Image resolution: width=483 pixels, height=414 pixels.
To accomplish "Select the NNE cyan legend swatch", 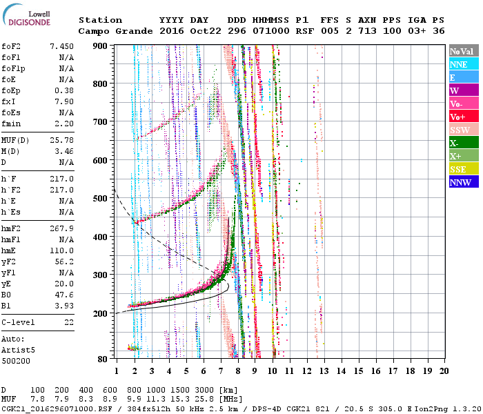I will [x=464, y=63].
